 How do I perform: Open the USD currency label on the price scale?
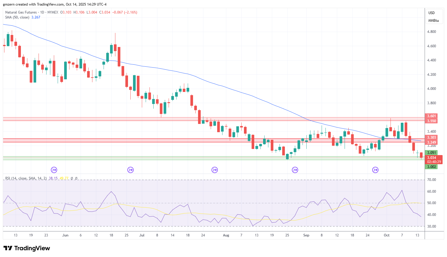point(431,13)
